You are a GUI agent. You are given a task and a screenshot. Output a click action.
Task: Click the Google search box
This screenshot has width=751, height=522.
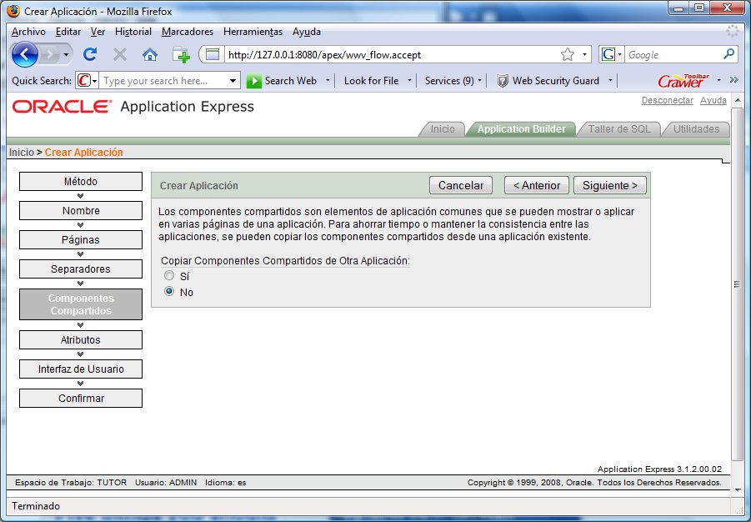(673, 55)
